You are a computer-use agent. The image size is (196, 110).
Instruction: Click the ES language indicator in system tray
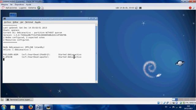[x=166, y=107]
